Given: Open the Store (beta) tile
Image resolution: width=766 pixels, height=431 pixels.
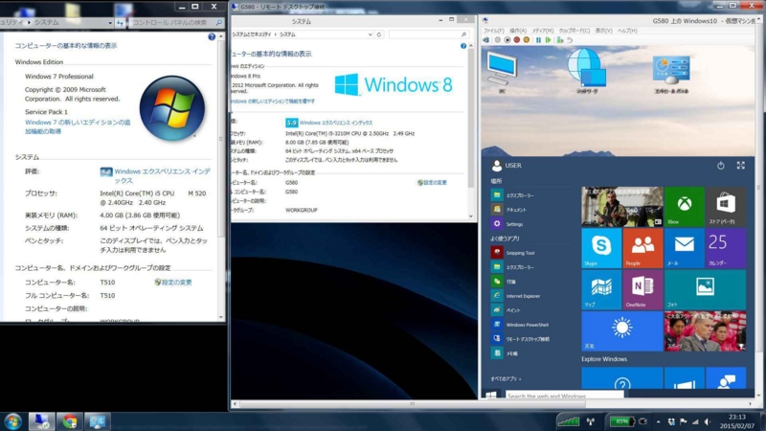Looking at the screenshot, I should (x=726, y=206).
